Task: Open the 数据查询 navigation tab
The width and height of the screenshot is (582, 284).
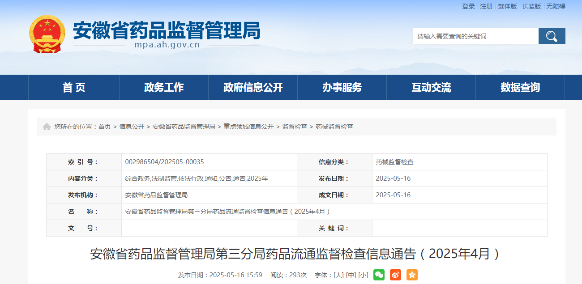Action: 520,87
